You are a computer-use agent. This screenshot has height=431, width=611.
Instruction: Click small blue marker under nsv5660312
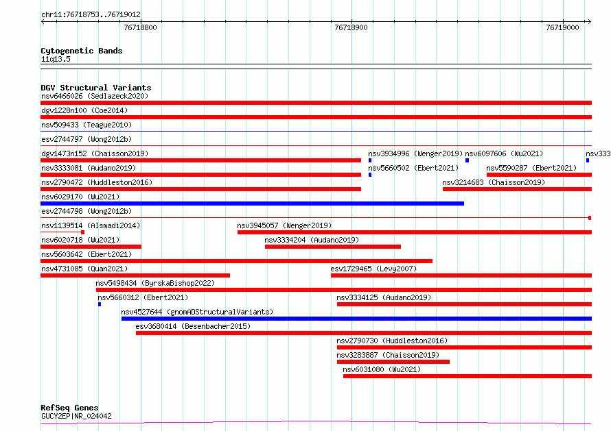(x=100, y=304)
